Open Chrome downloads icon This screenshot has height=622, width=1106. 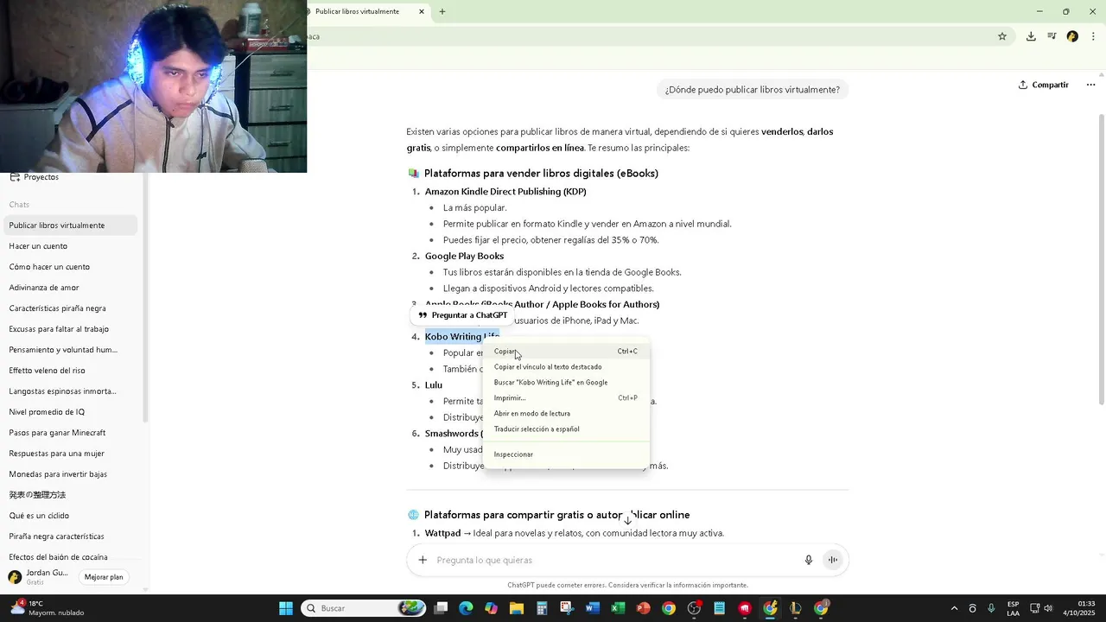(1031, 36)
